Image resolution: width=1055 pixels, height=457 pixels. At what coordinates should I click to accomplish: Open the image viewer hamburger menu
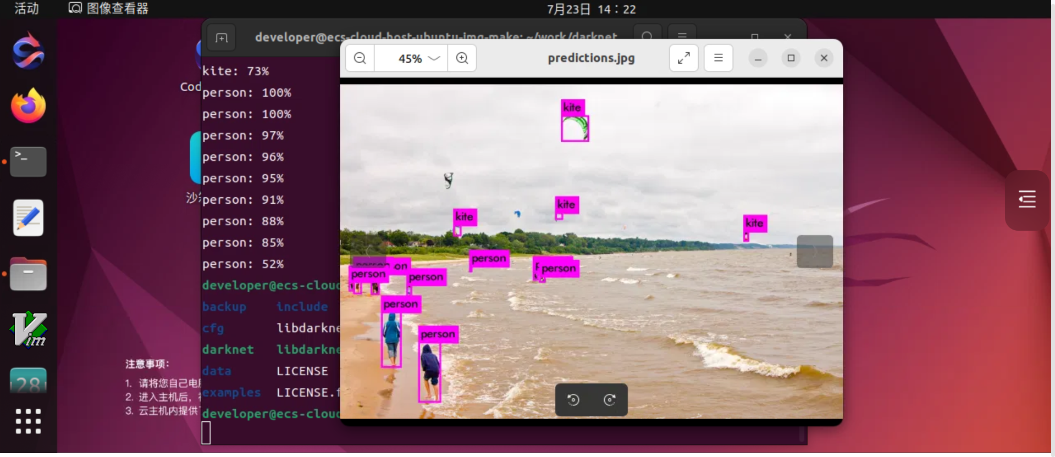tap(718, 58)
